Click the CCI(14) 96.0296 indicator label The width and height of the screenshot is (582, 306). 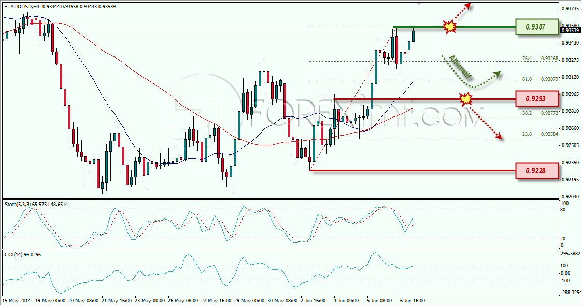[x=23, y=254]
